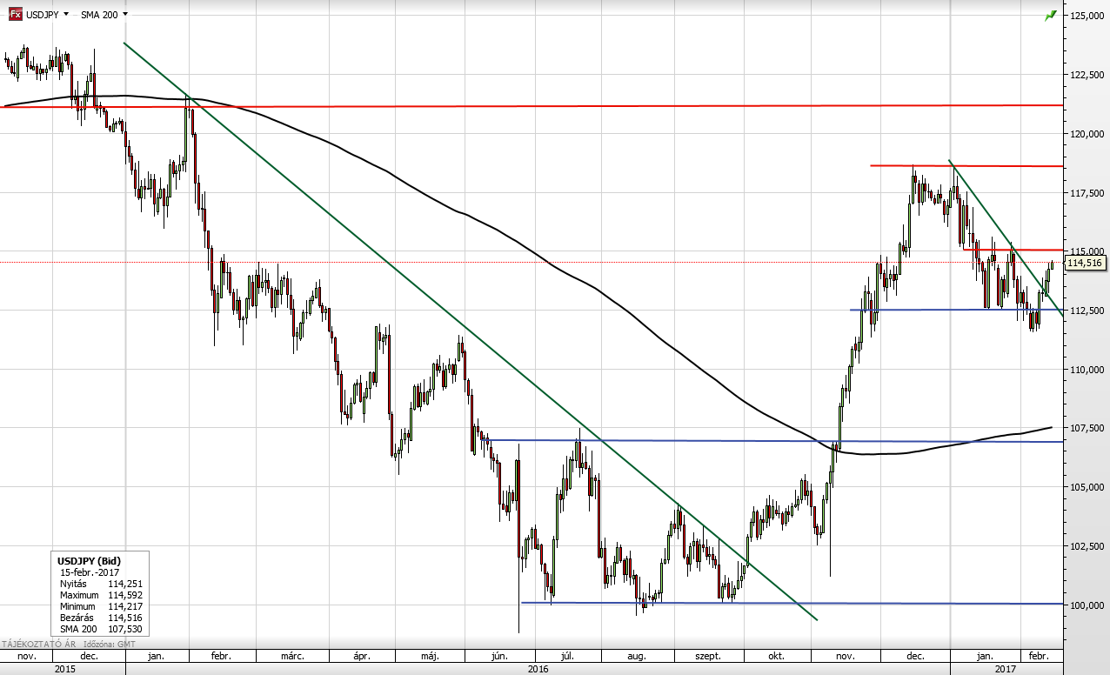Click the USDJPY (Bid) info box title

[90, 561]
